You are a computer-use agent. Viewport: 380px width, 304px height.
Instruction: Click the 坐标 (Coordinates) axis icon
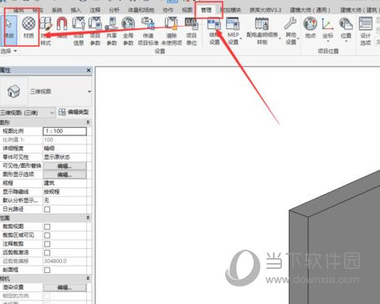click(327, 23)
